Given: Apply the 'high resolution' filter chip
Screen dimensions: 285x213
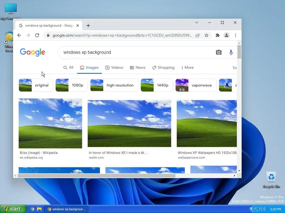Looking at the screenshot, I should [x=114, y=85].
